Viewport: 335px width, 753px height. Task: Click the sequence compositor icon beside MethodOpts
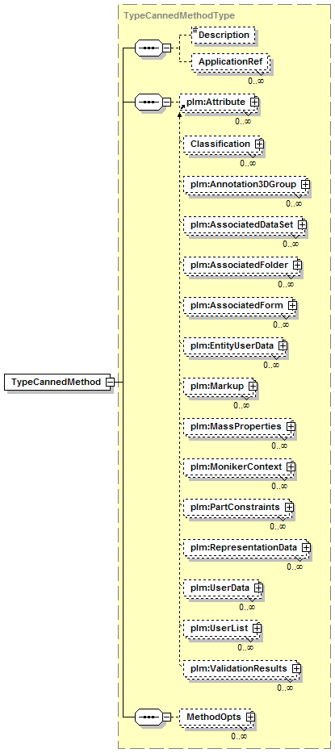148,717
